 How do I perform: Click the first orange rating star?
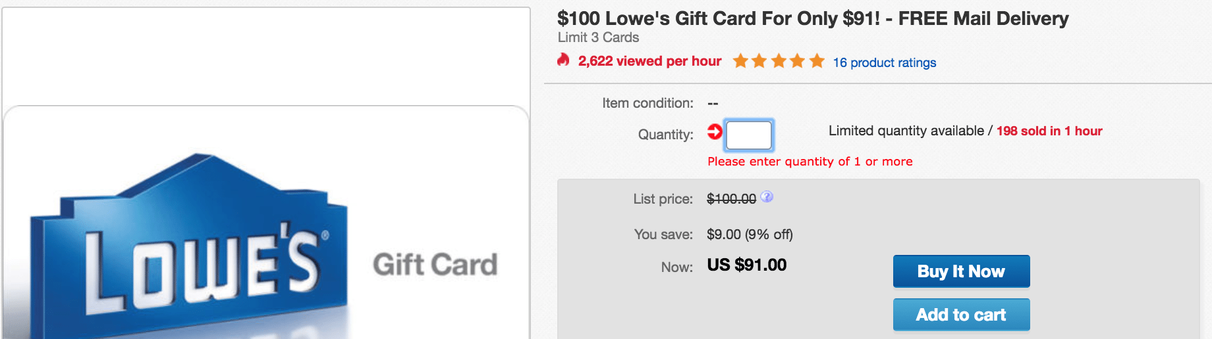tap(740, 61)
